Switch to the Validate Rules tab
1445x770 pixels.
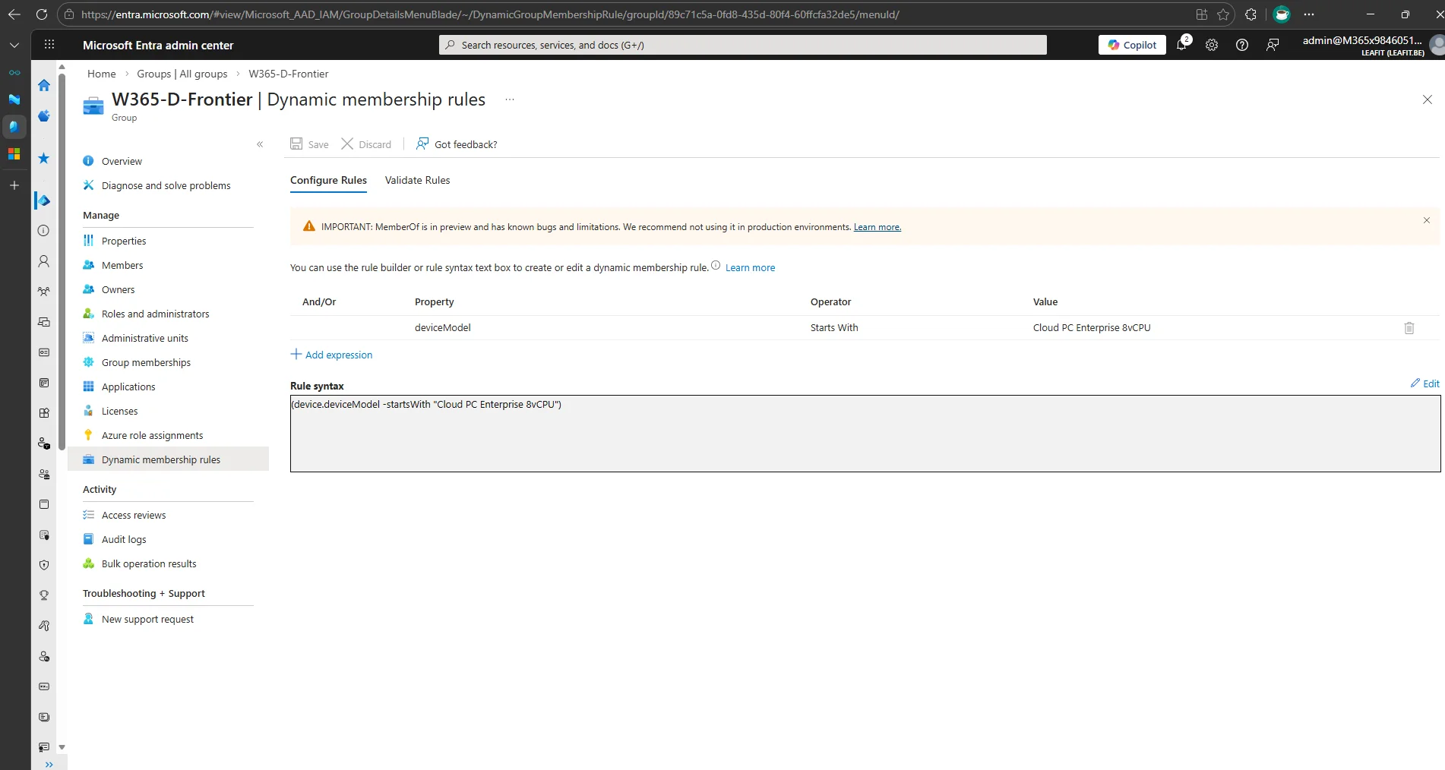click(x=417, y=180)
